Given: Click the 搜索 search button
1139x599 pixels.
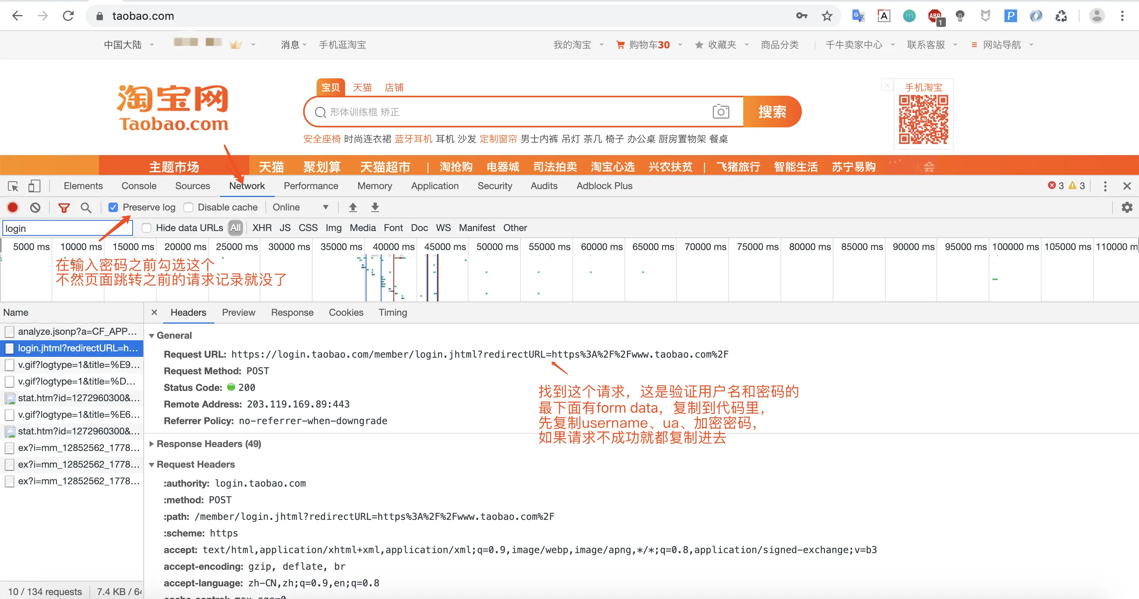Looking at the screenshot, I should click(x=773, y=112).
